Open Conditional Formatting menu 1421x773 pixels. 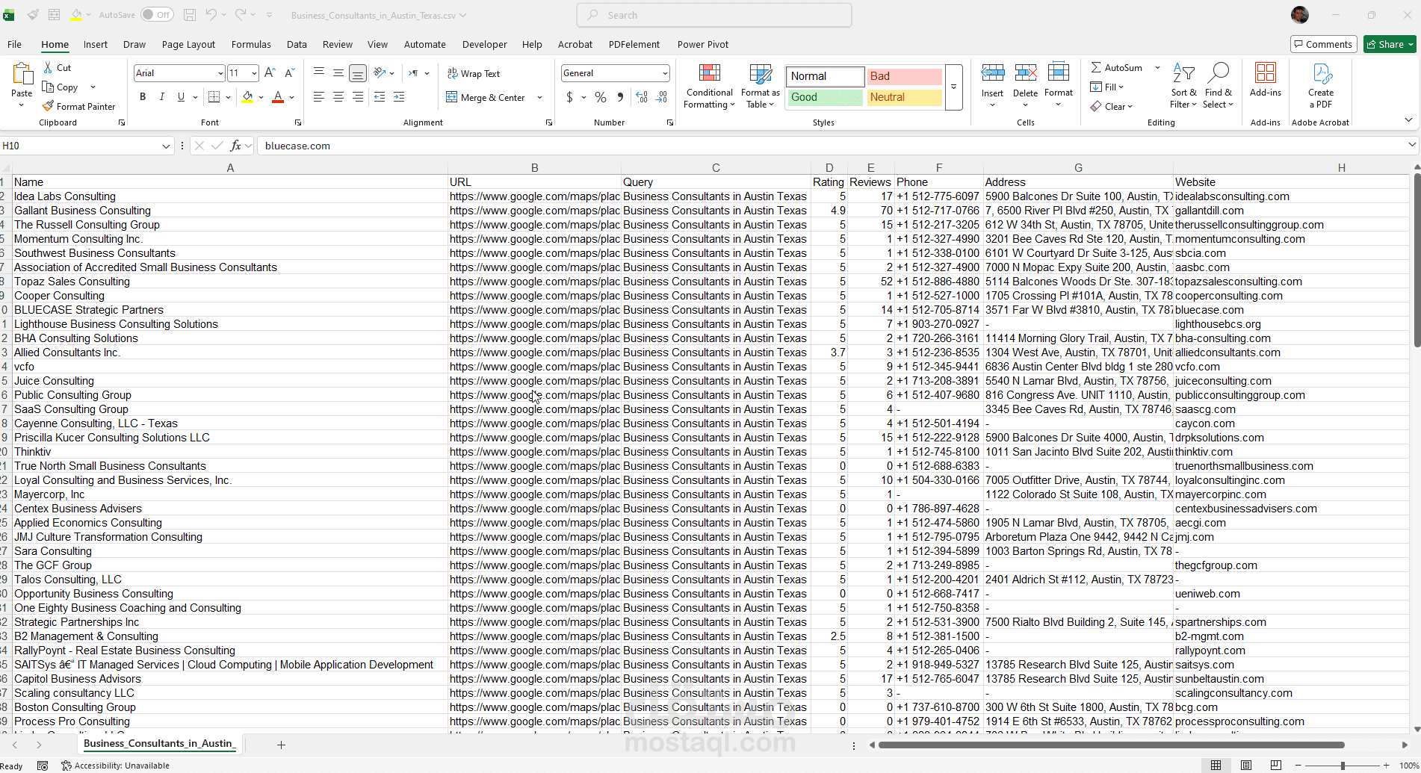(709, 87)
